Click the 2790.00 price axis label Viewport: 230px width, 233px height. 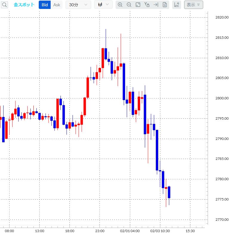pyautogui.click(x=222, y=139)
